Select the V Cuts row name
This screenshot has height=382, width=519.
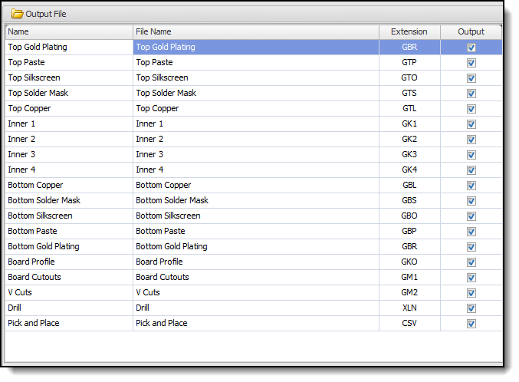click(x=69, y=292)
